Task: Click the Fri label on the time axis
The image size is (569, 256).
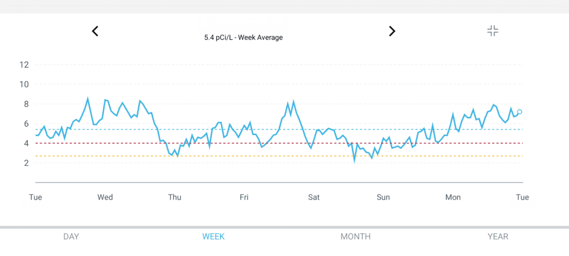Action: point(244,197)
